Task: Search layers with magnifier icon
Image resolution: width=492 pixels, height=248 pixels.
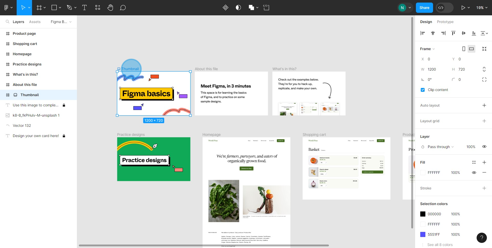Action: tap(7, 22)
